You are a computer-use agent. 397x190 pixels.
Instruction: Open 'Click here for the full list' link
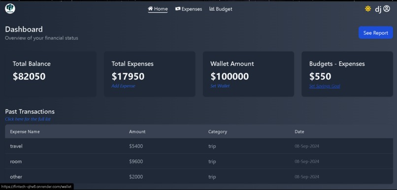[28, 119]
